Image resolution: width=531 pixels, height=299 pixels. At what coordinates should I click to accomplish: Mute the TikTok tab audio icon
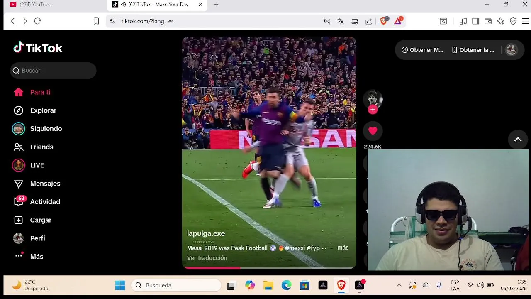(x=123, y=5)
